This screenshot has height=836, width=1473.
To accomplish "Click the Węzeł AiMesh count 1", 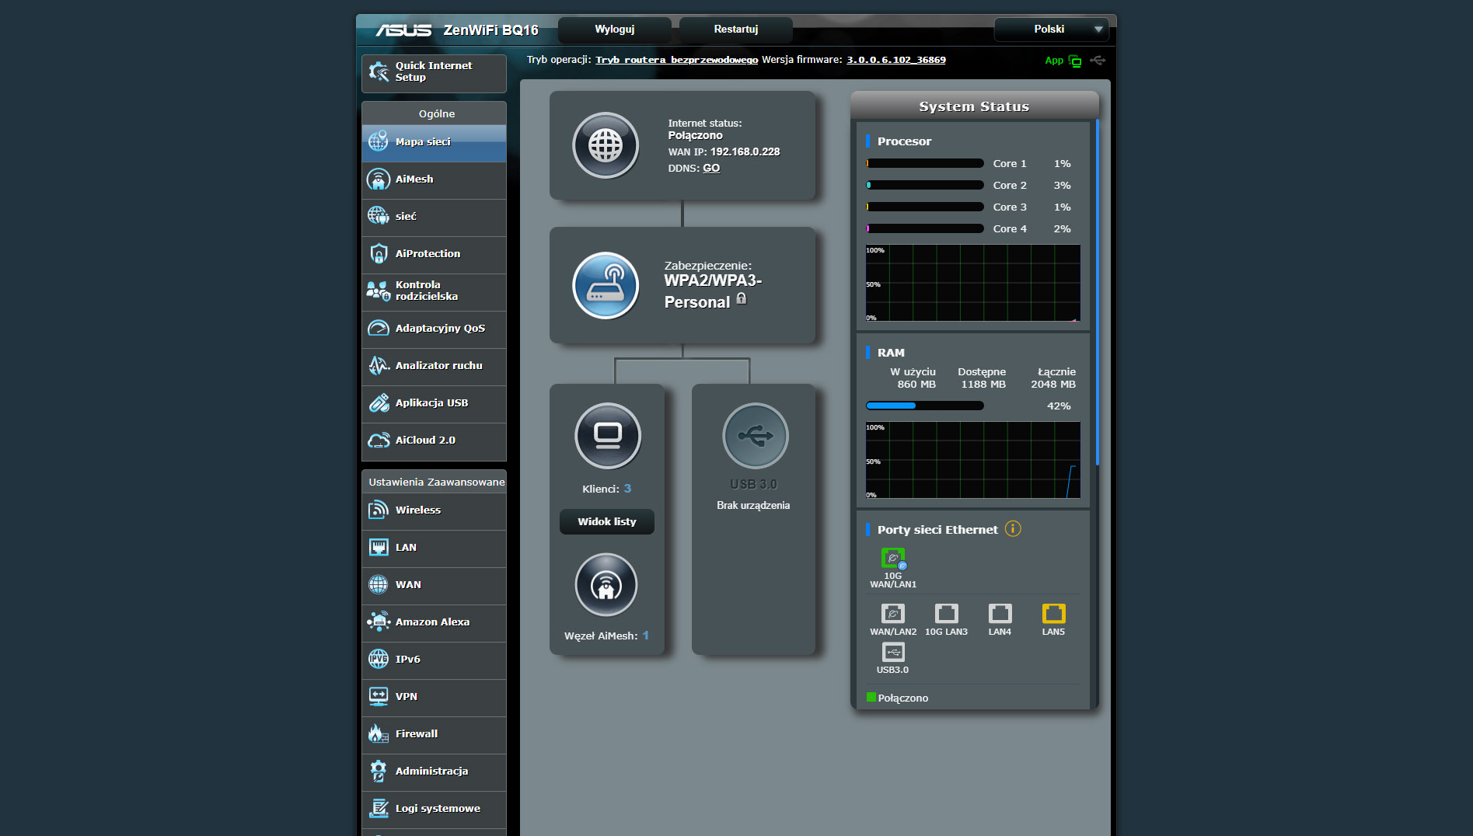I will 645,636.
